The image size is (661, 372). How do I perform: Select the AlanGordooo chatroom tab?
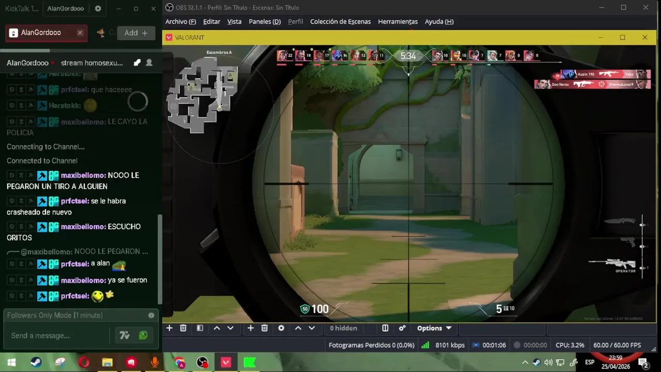coord(46,33)
